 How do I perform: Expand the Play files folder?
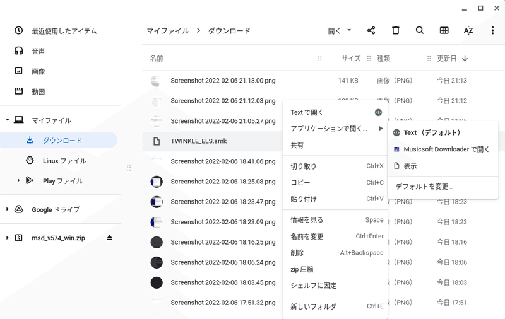[x=19, y=181]
